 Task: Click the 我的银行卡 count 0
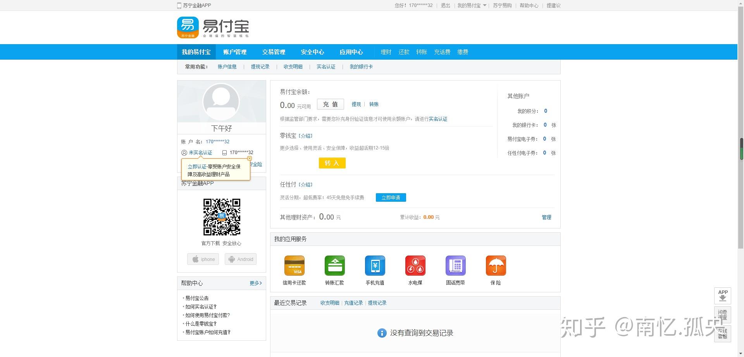coord(545,125)
